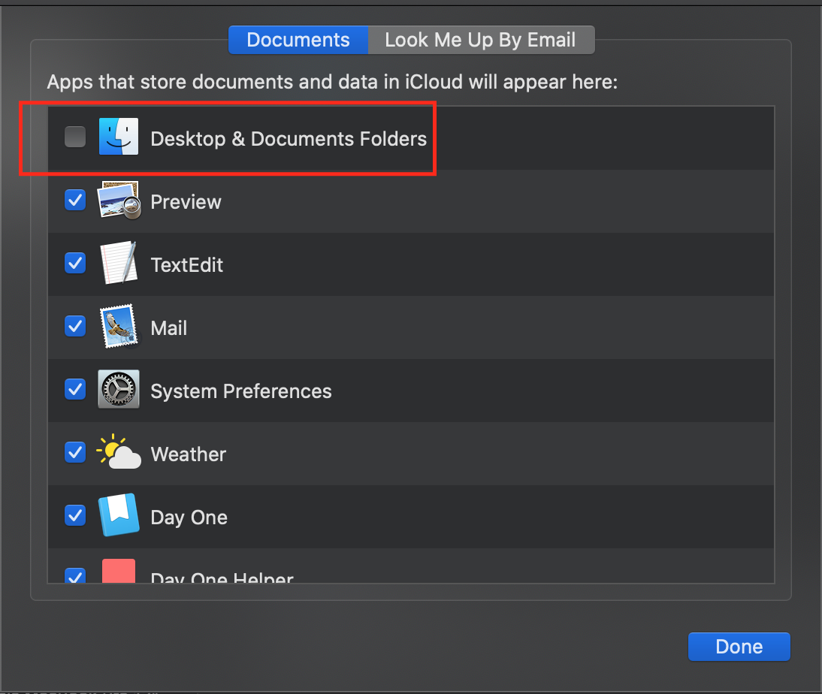Click the Weather sun-and-cloud icon
Screen dimensions: 822x694
coord(119,452)
